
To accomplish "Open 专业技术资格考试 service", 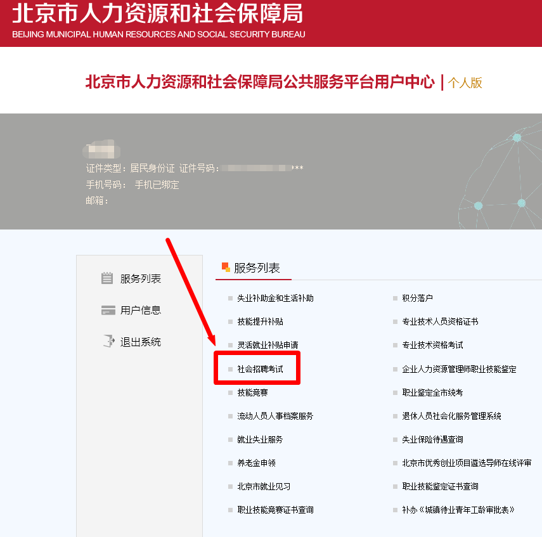I will [x=432, y=346].
